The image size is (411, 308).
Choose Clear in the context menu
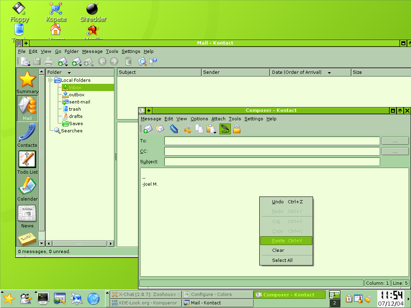pyautogui.click(x=286, y=250)
